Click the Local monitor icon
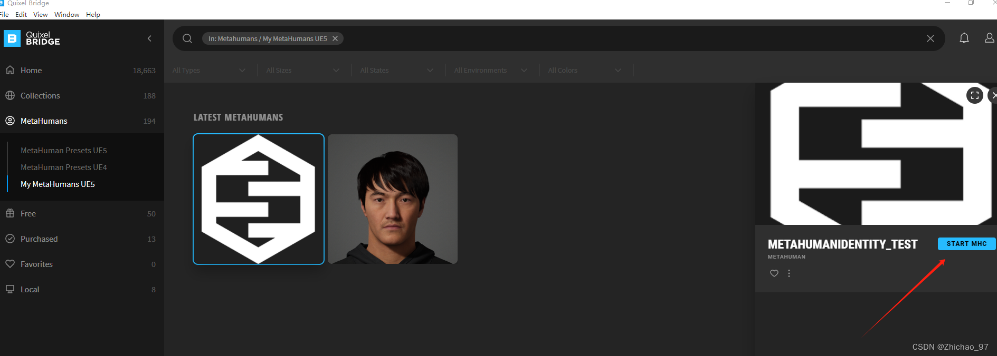This screenshot has height=356, width=997. 10,289
